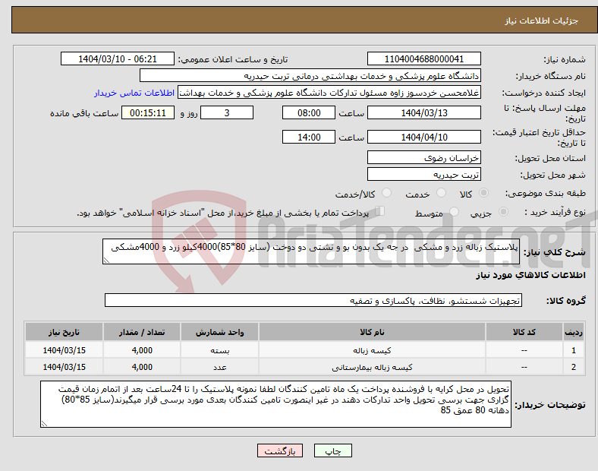The image size is (598, 471).
Task: Click remaining days field showing 3
Action: 227,112
